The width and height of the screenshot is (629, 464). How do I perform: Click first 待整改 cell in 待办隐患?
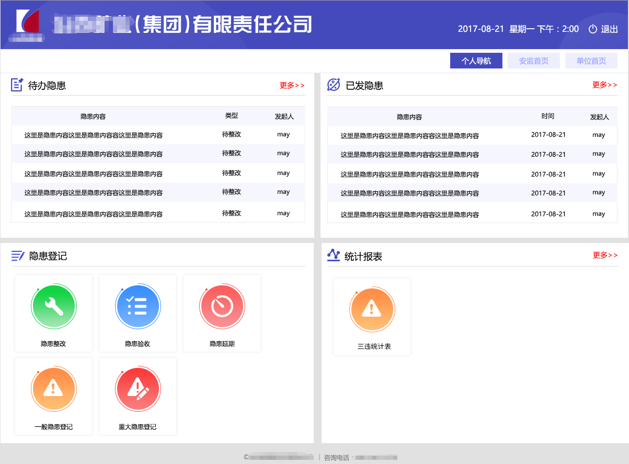[x=232, y=134]
